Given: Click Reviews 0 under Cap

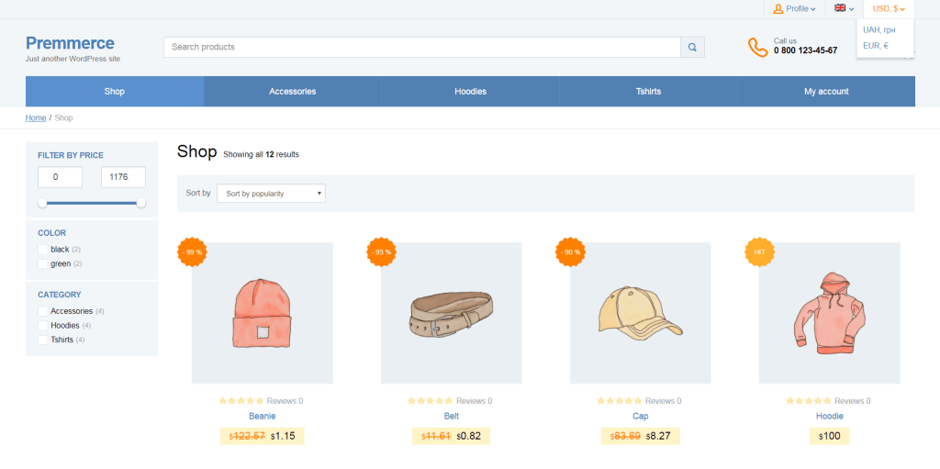Looking at the screenshot, I should click(x=663, y=401).
